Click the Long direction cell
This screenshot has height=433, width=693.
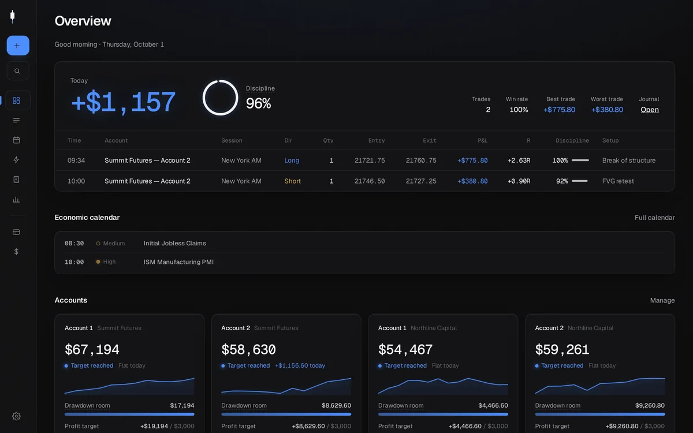tap(292, 160)
